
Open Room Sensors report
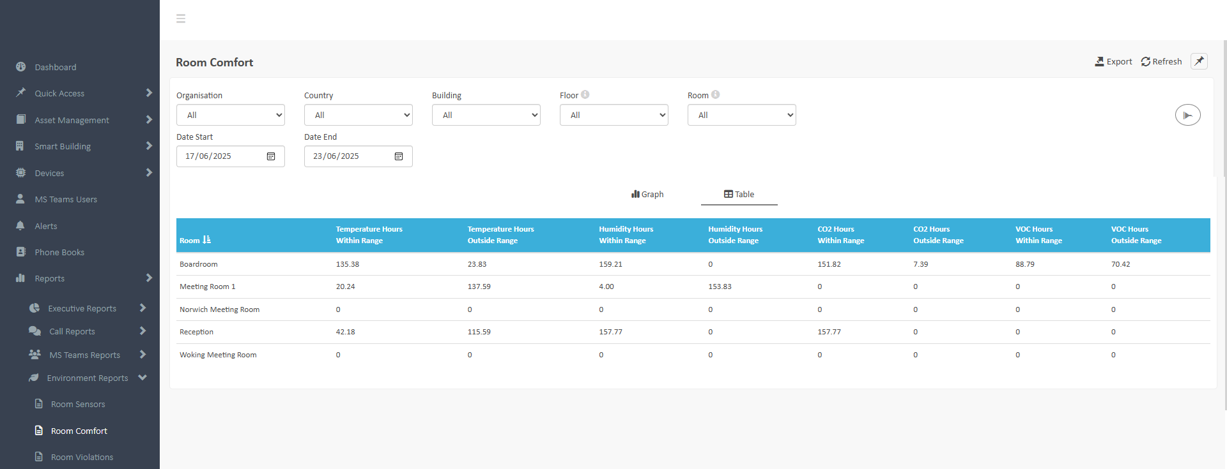click(x=78, y=404)
